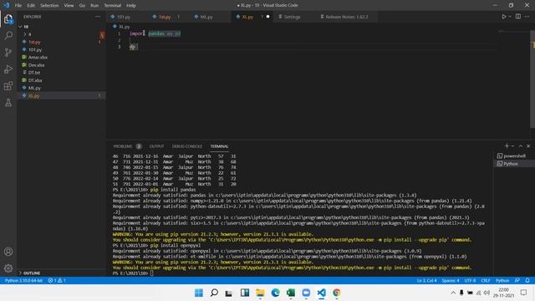Select the Python terminal instance
Image resolution: width=535 pixels, height=301 pixels.
click(514, 164)
